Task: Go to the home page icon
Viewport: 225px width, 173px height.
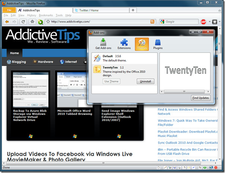Action: tap(32, 22)
